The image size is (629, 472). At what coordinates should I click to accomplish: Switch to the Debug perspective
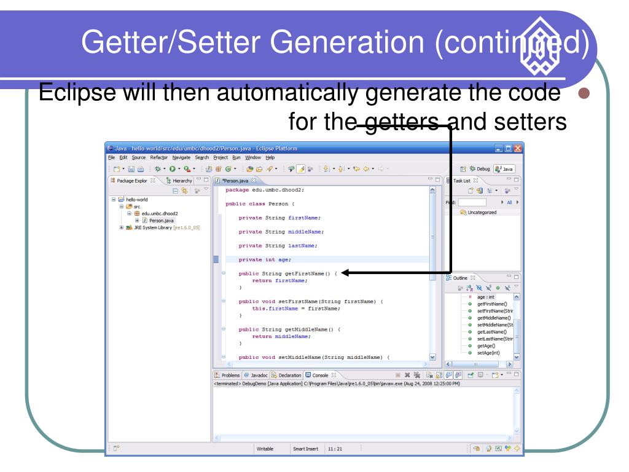tap(479, 169)
